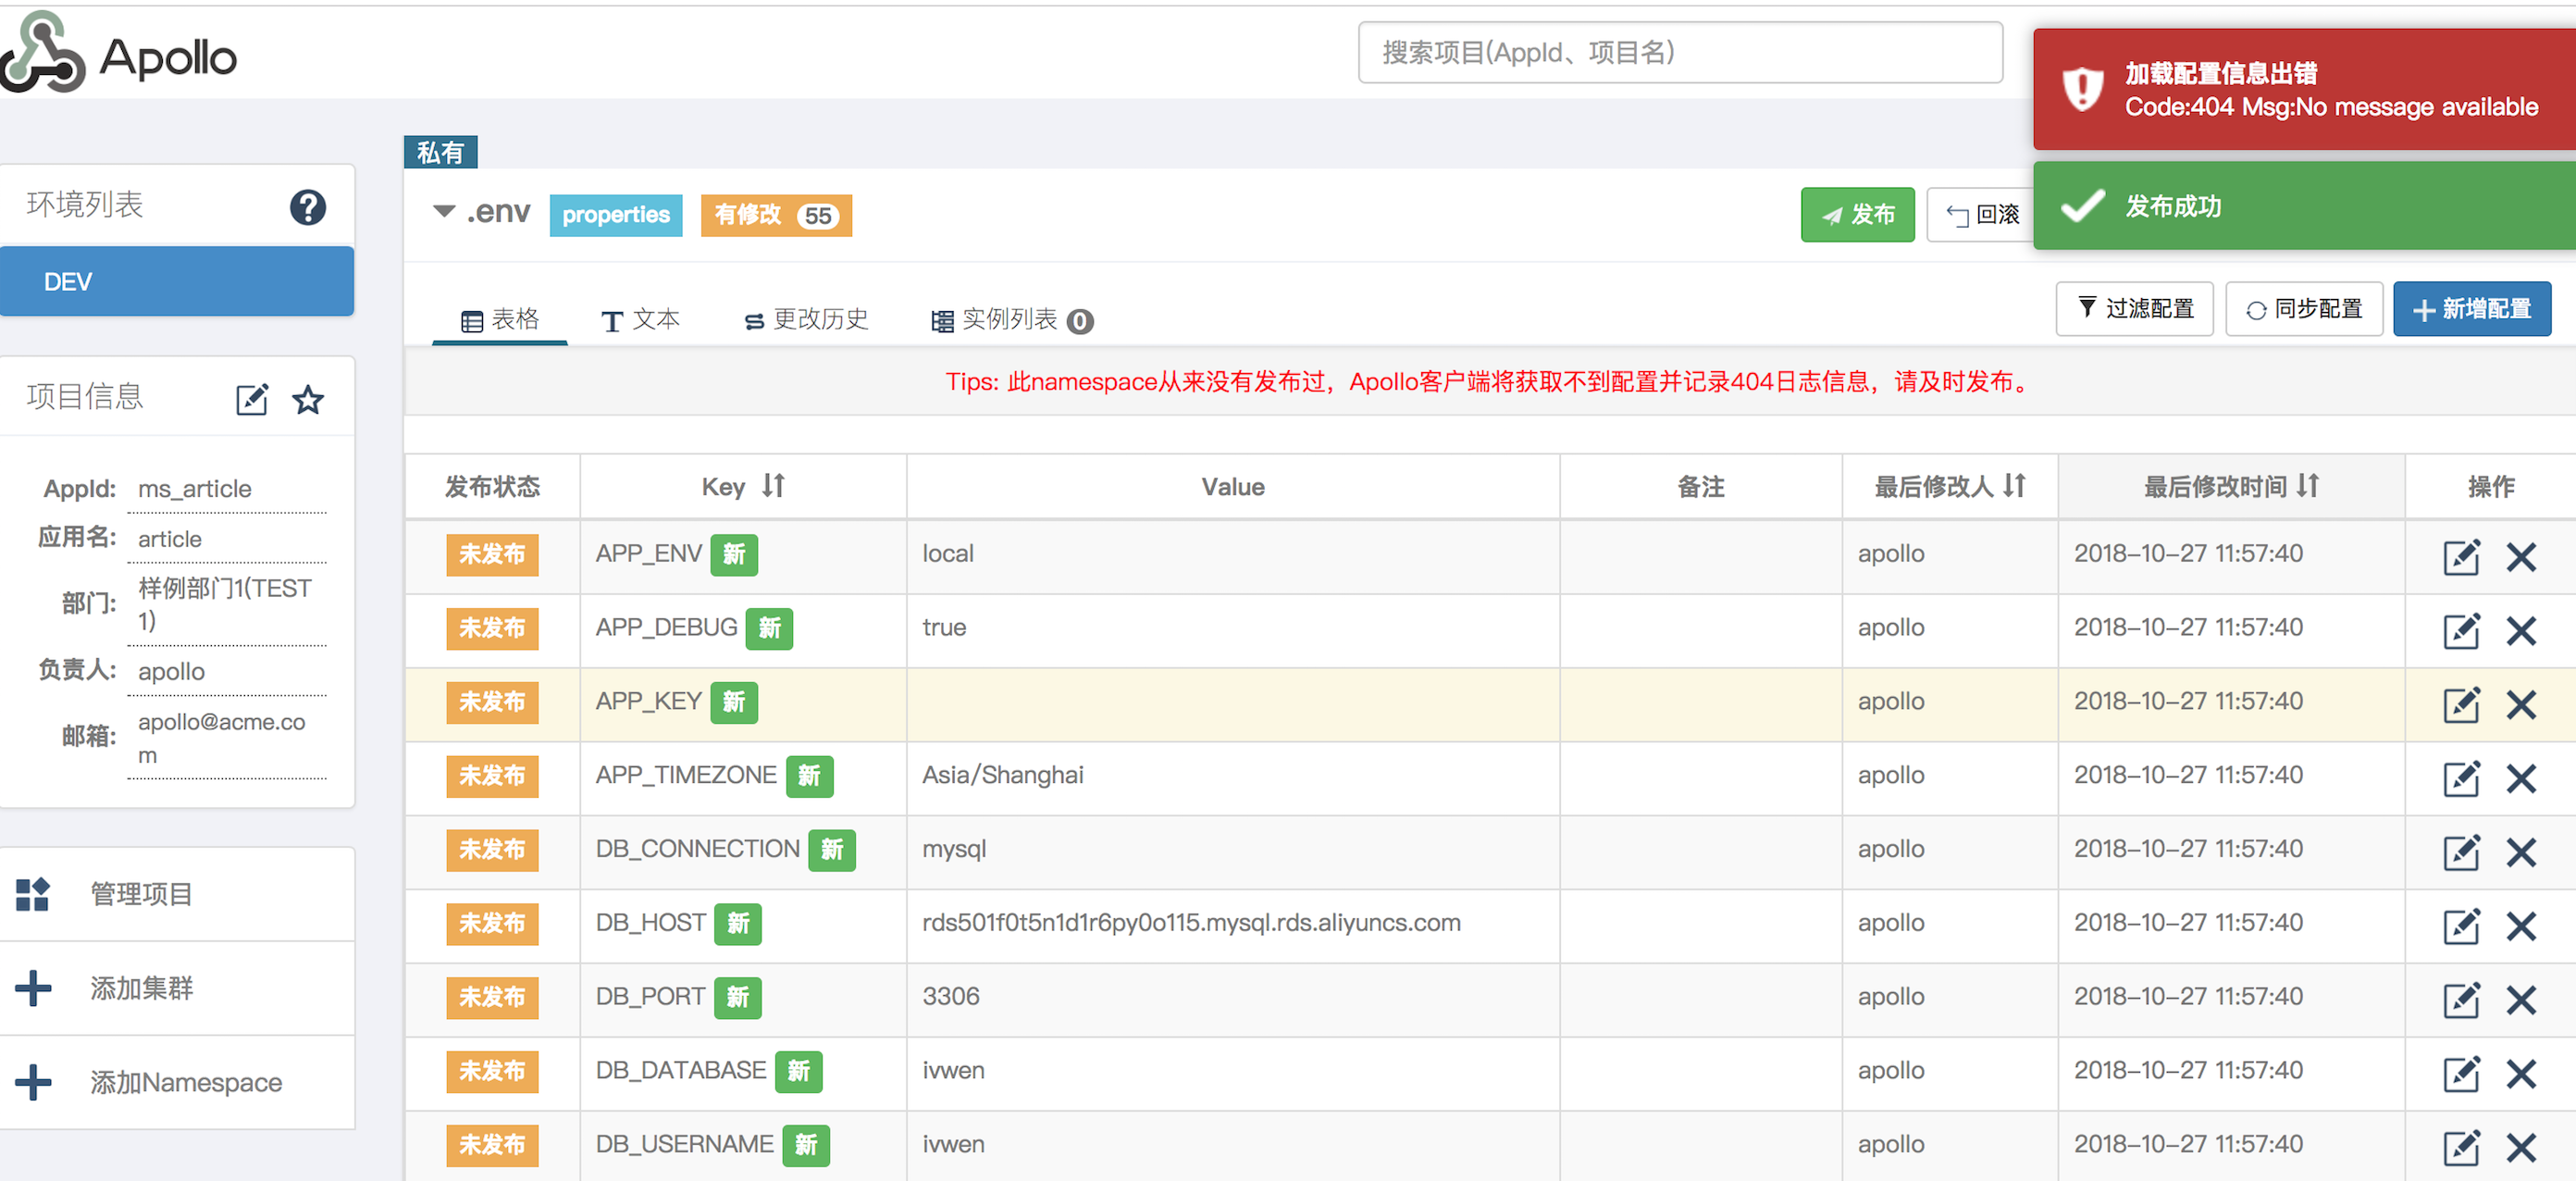Open 管理项目 from the sidebar
2576x1181 pixels.
tap(140, 894)
